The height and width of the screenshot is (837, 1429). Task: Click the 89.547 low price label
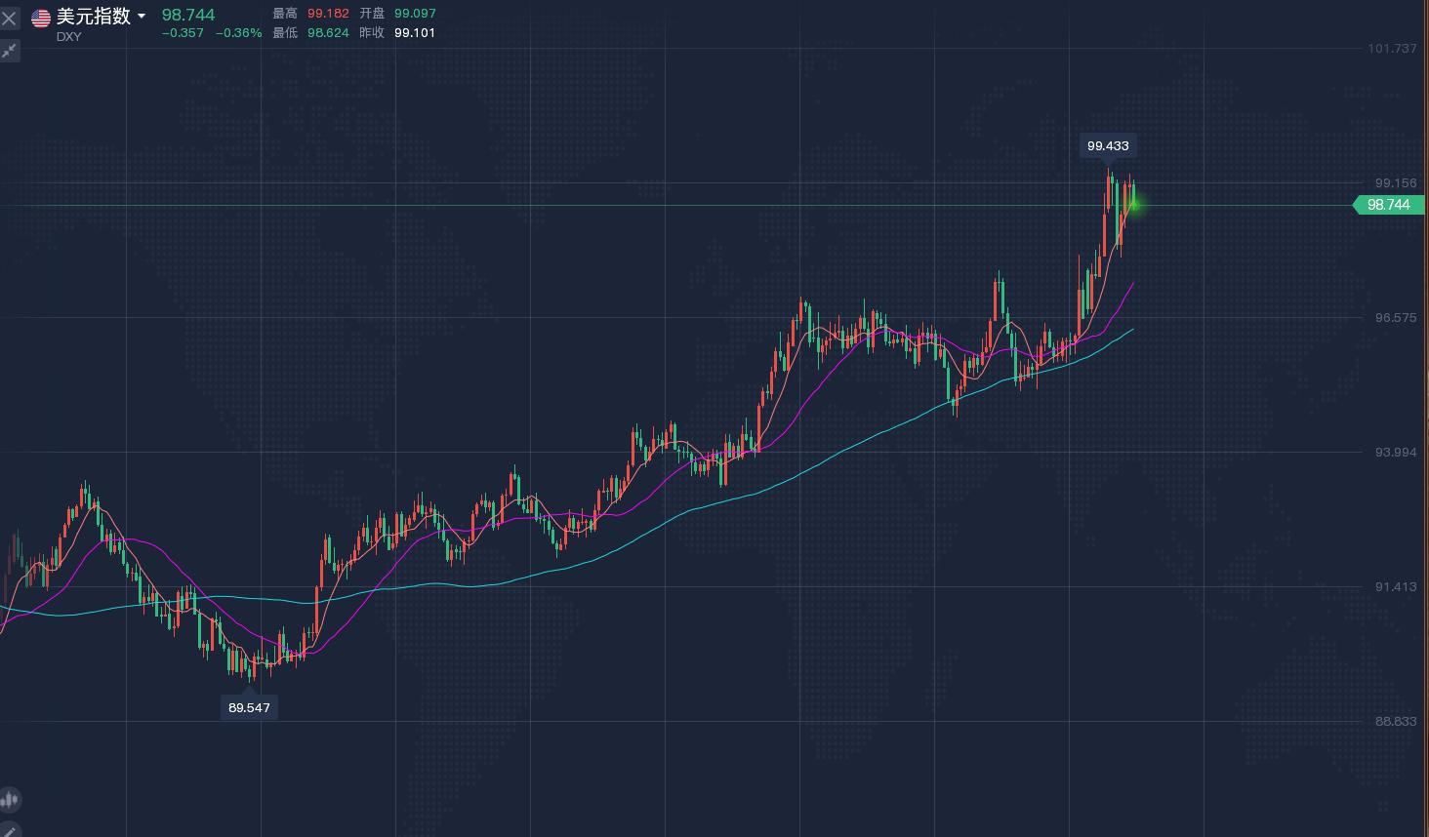[249, 707]
